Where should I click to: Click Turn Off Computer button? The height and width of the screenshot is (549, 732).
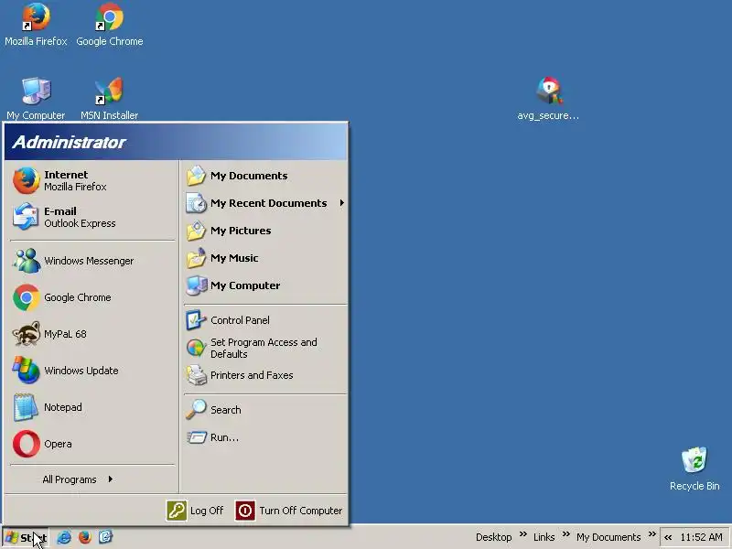coord(289,511)
